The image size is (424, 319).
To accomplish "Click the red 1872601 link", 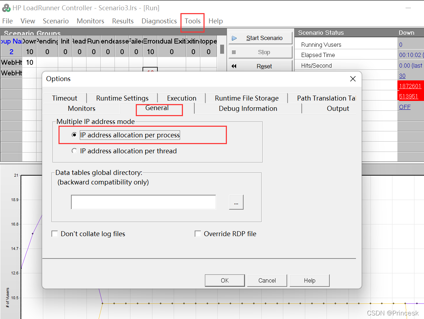I will click(x=410, y=86).
